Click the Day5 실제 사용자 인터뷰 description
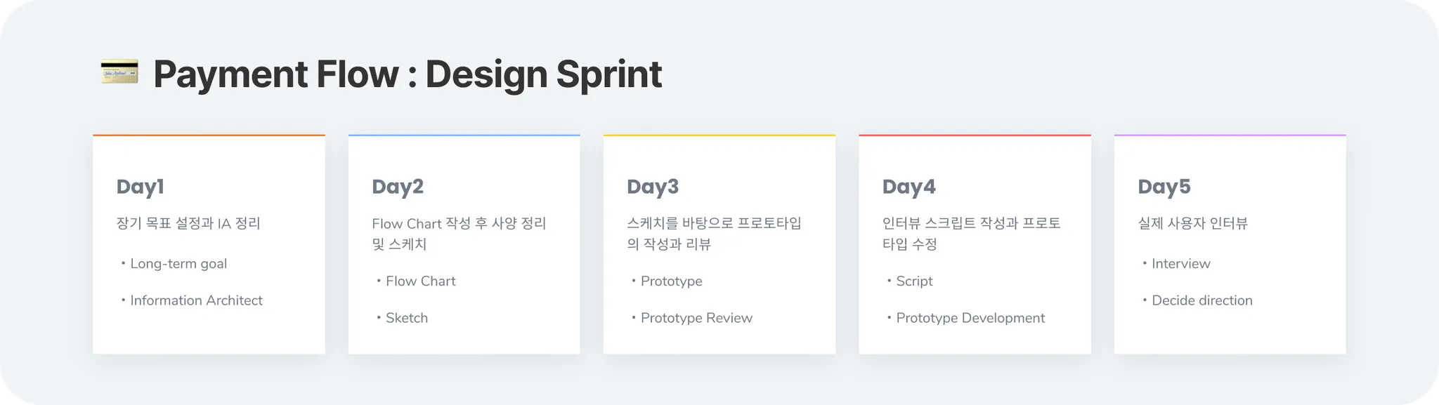This screenshot has width=1439, height=405. coord(1192,224)
